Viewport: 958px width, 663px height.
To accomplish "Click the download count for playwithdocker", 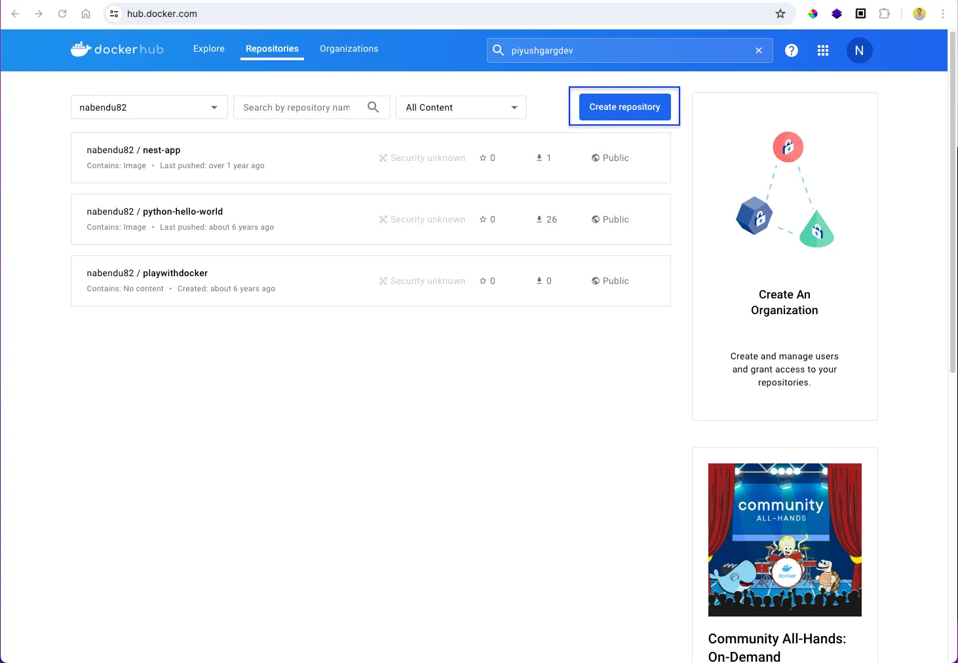I will click(x=544, y=281).
